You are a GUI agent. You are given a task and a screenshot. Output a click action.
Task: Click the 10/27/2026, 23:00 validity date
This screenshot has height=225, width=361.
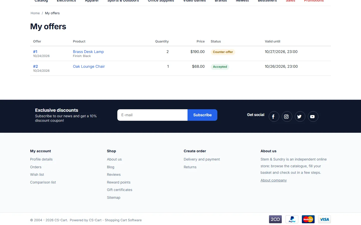point(281,52)
